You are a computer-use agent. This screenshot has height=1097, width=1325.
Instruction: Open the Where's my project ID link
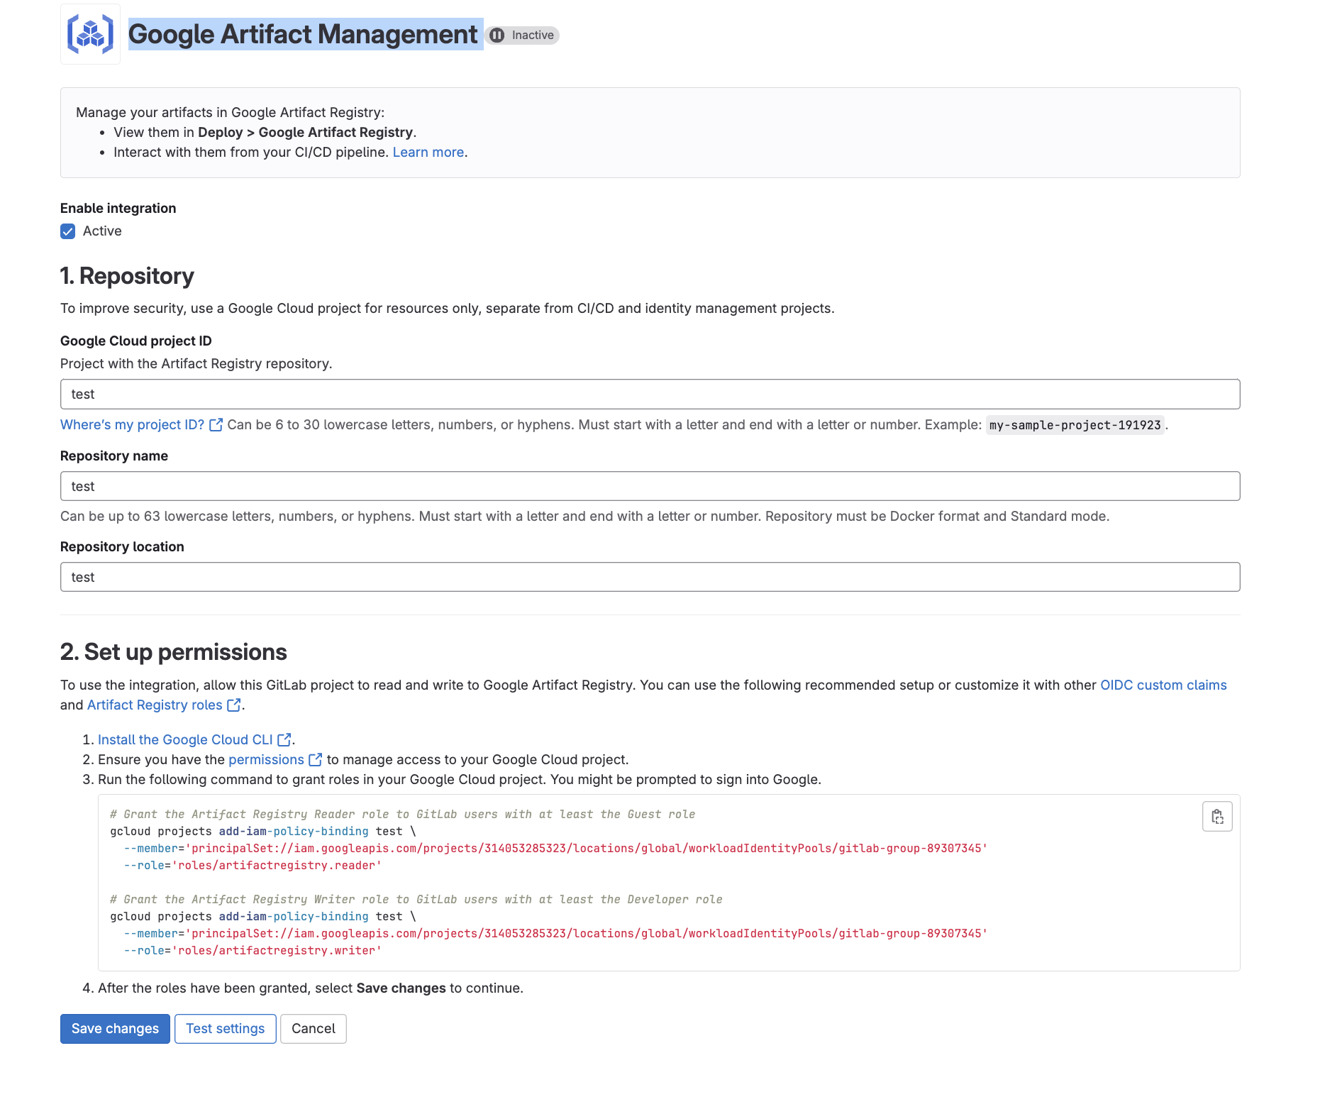point(132,425)
